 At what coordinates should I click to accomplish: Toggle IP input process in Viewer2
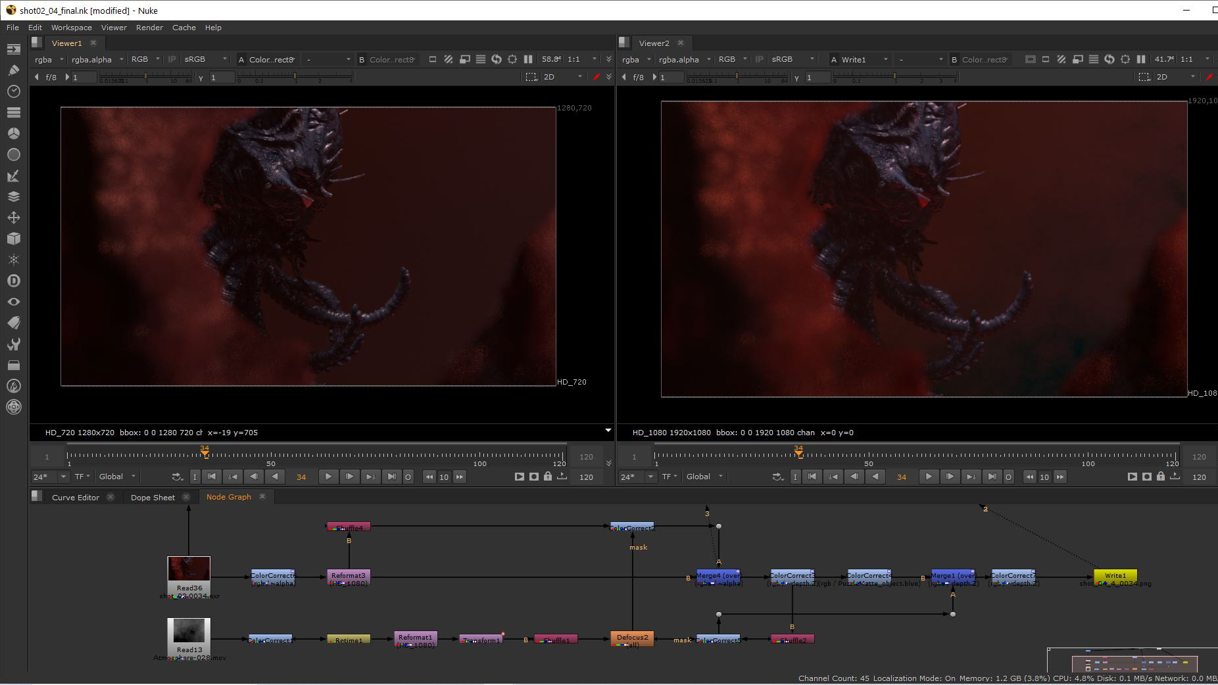(759, 59)
